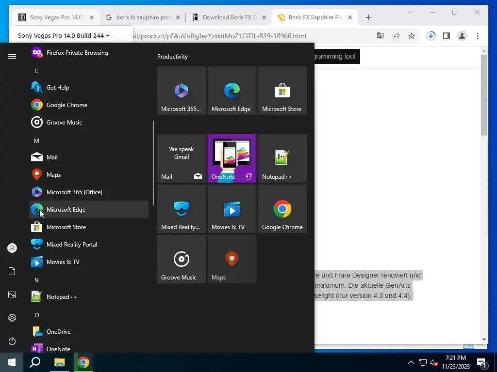The width and height of the screenshot is (497, 372).
Task: Open Movies & TV in the app list
Action: coord(89,262)
